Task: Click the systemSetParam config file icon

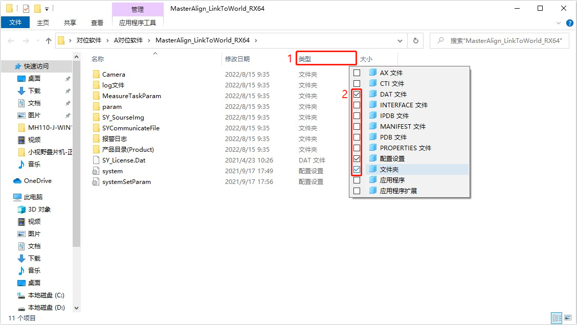Action: 96,182
